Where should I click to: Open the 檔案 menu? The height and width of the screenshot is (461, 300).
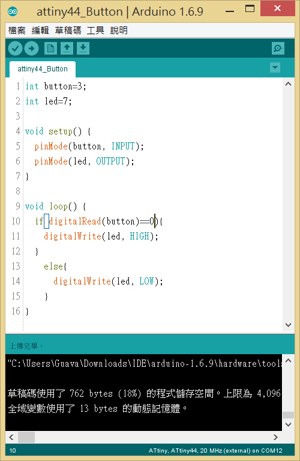(x=17, y=30)
